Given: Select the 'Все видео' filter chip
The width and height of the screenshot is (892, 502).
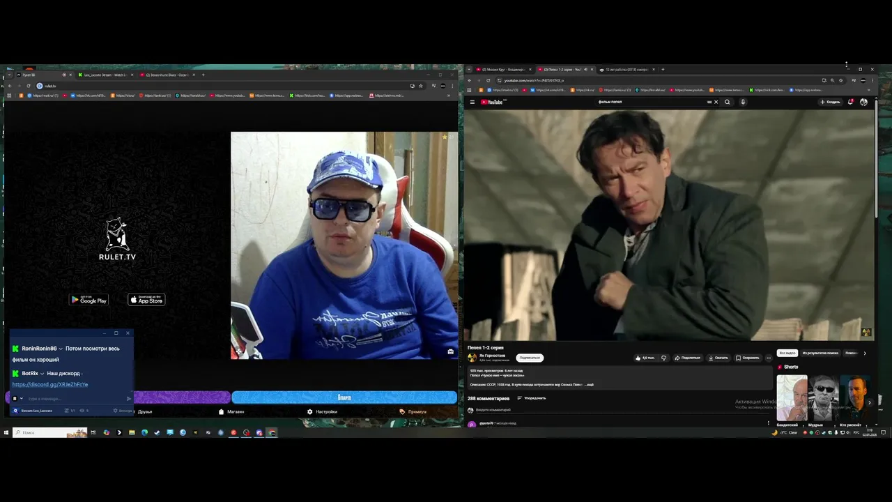Looking at the screenshot, I should 787,353.
